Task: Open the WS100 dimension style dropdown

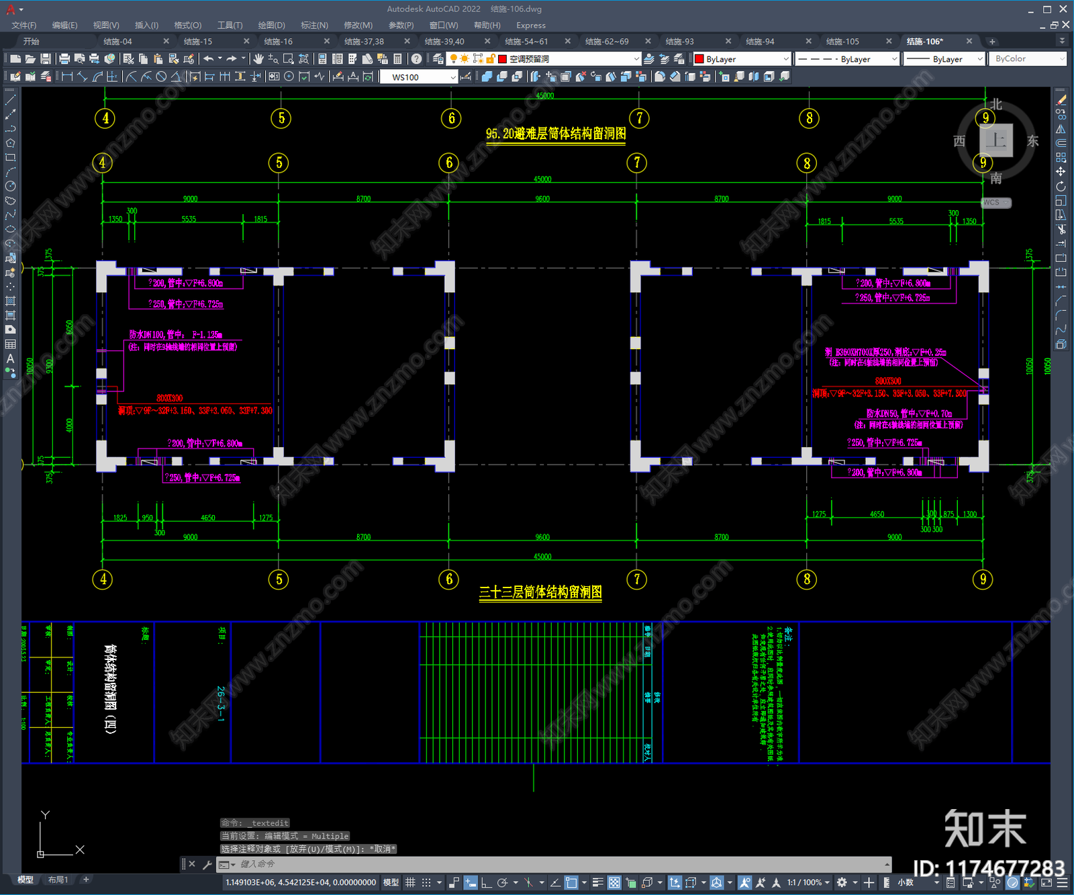Action: (x=419, y=77)
